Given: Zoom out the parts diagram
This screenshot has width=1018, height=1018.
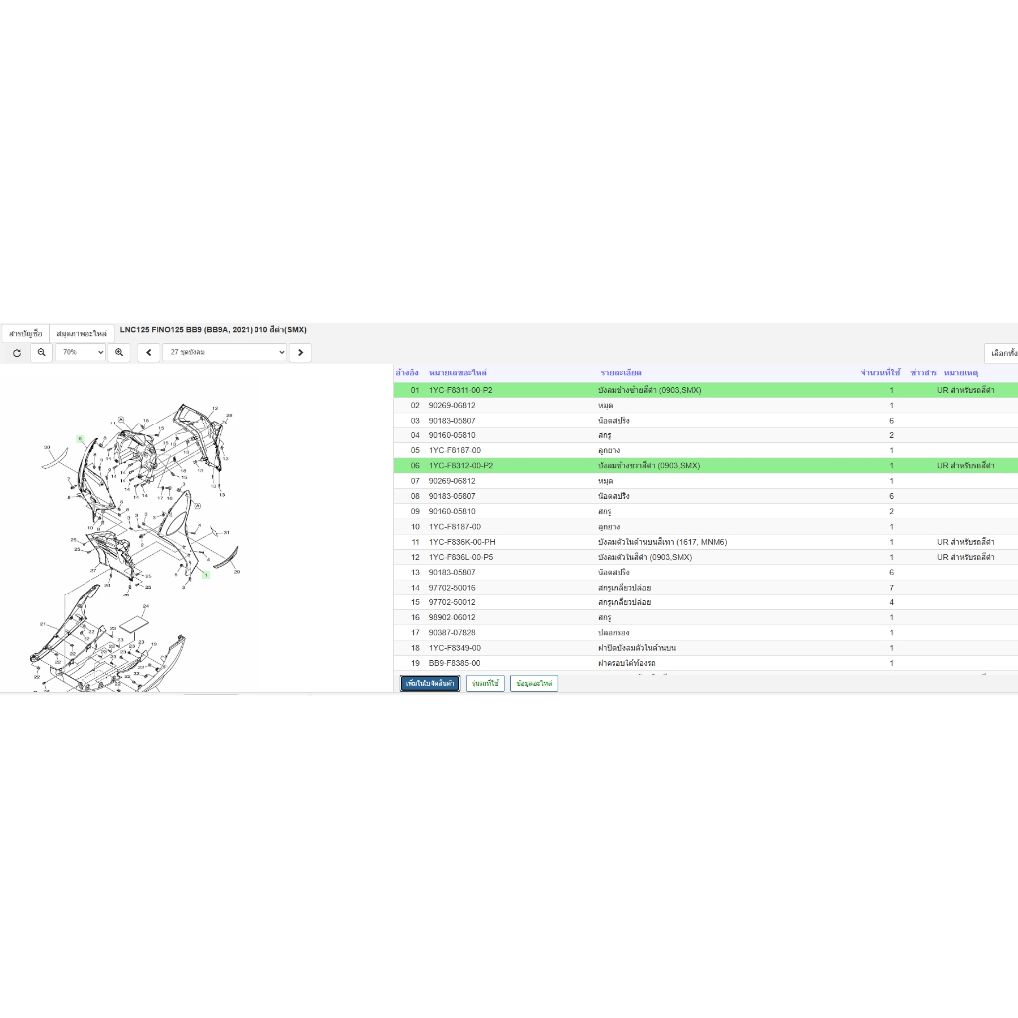Looking at the screenshot, I should [x=41, y=353].
